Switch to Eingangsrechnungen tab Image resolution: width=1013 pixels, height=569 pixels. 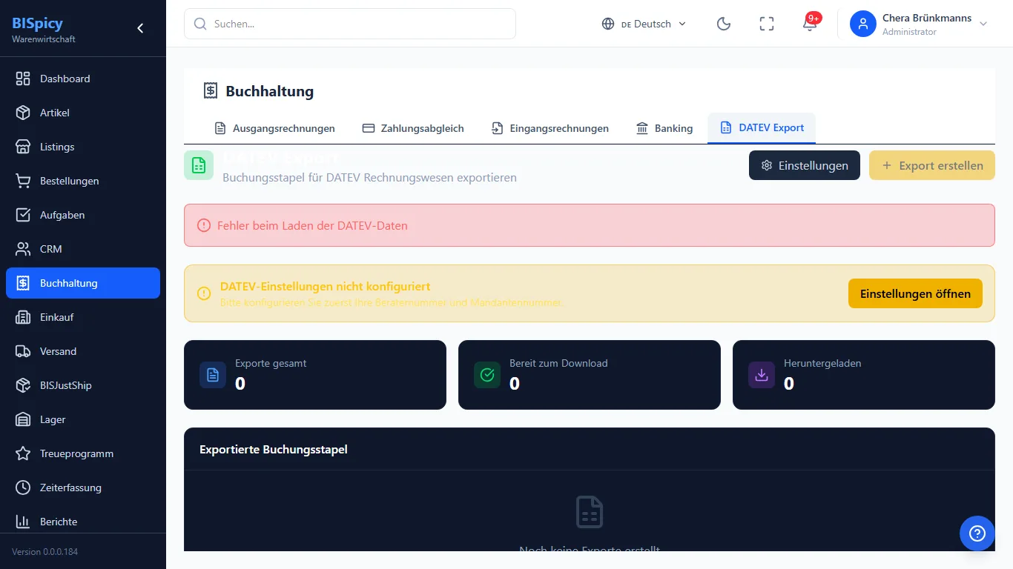[x=550, y=128]
